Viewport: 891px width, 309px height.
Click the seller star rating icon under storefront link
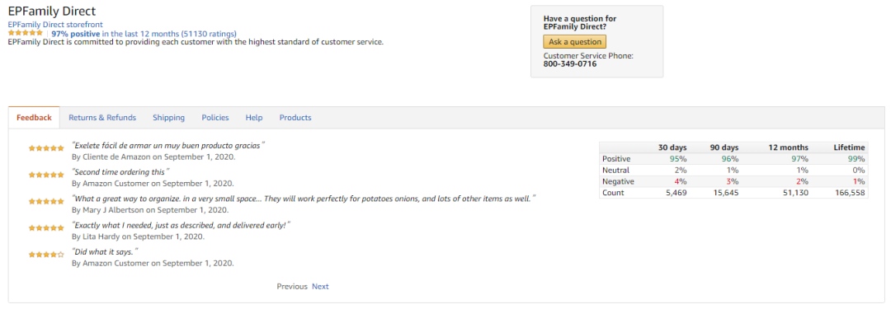pyautogui.click(x=25, y=33)
